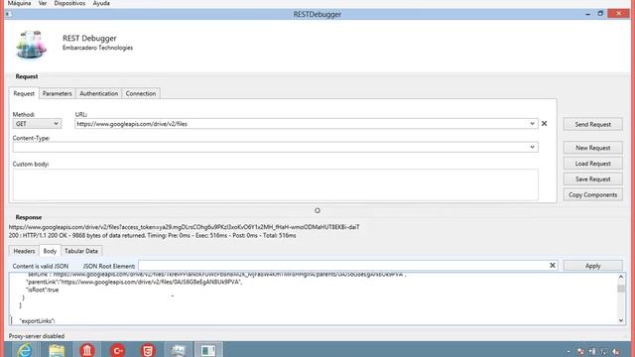Click the REST Debugger logo image
635x357 pixels.
pyautogui.click(x=31, y=44)
